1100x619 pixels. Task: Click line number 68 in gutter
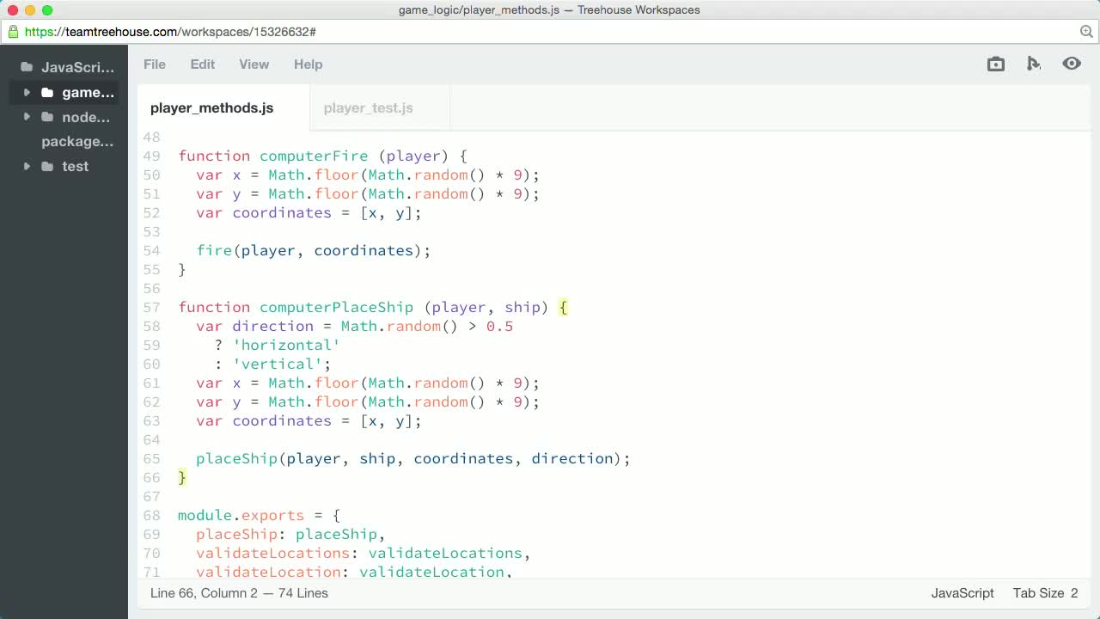151,515
